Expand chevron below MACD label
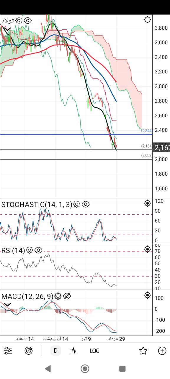Viewport: 170px width, 379px height. point(7,304)
